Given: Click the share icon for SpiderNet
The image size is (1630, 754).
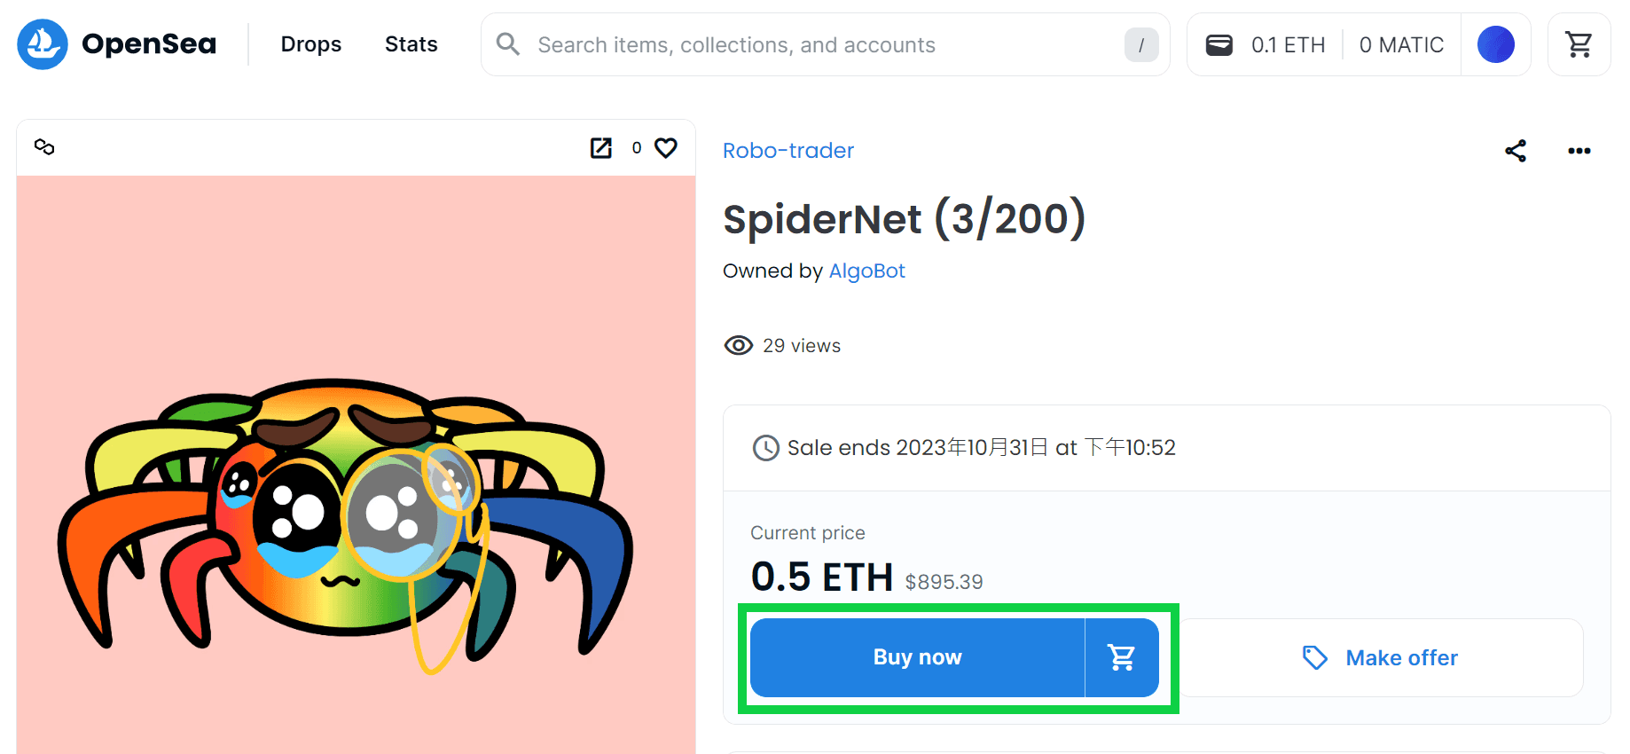Looking at the screenshot, I should [1516, 151].
